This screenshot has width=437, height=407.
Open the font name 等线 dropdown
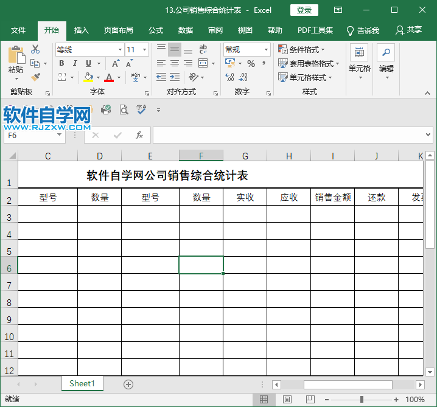tap(120, 50)
